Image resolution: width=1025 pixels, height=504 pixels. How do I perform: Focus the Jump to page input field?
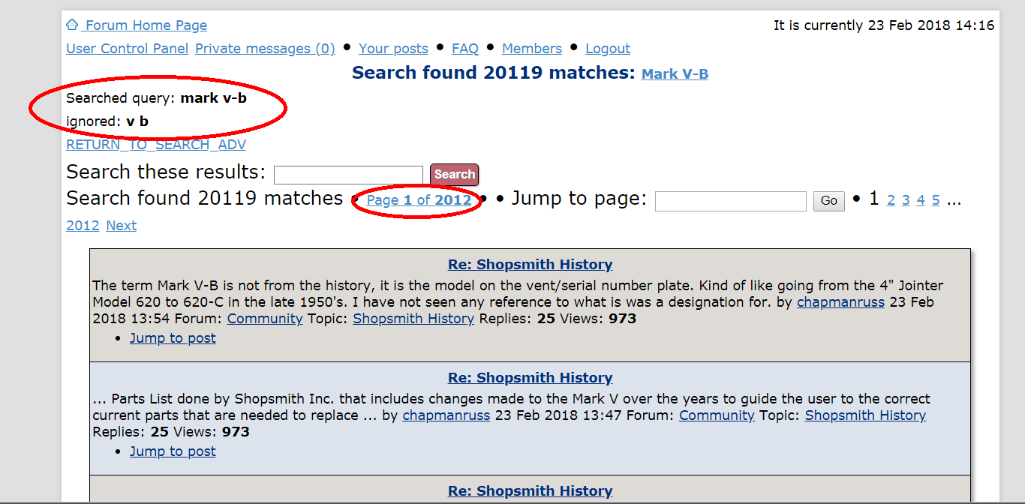[x=731, y=201]
